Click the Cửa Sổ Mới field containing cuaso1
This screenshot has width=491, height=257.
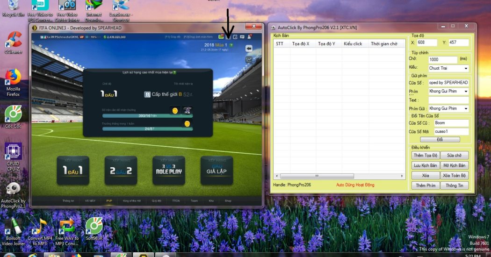pos(451,131)
